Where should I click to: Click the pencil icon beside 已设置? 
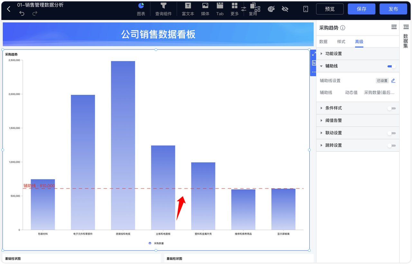pos(393,81)
